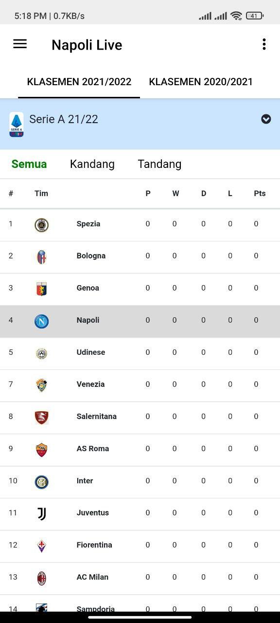Screen dimensions: 280x623
Task: Tap the Spezia club crest
Action: click(41, 225)
